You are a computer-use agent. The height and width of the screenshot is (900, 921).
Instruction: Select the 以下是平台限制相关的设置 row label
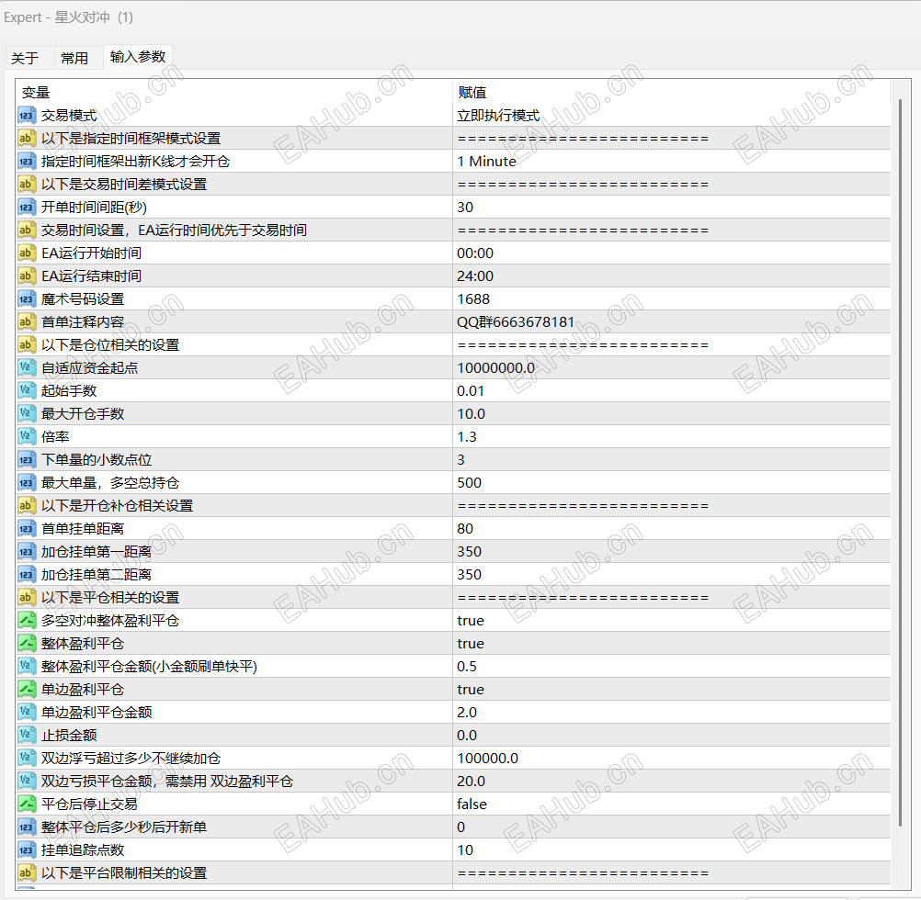pyautogui.click(x=124, y=873)
